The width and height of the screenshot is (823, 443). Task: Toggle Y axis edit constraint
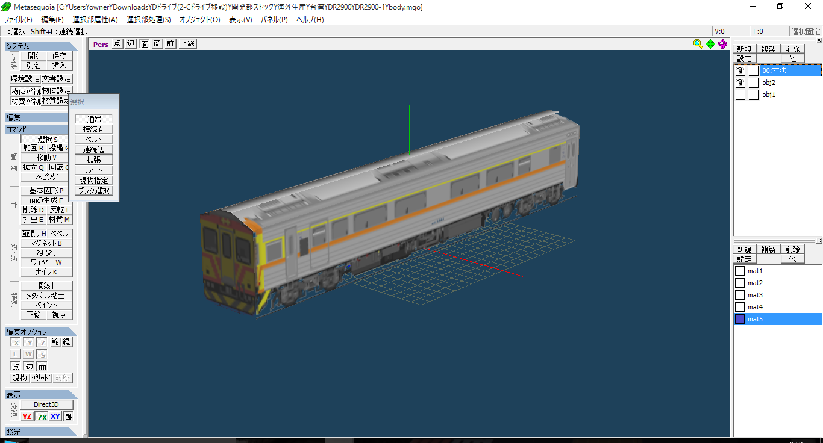point(29,342)
